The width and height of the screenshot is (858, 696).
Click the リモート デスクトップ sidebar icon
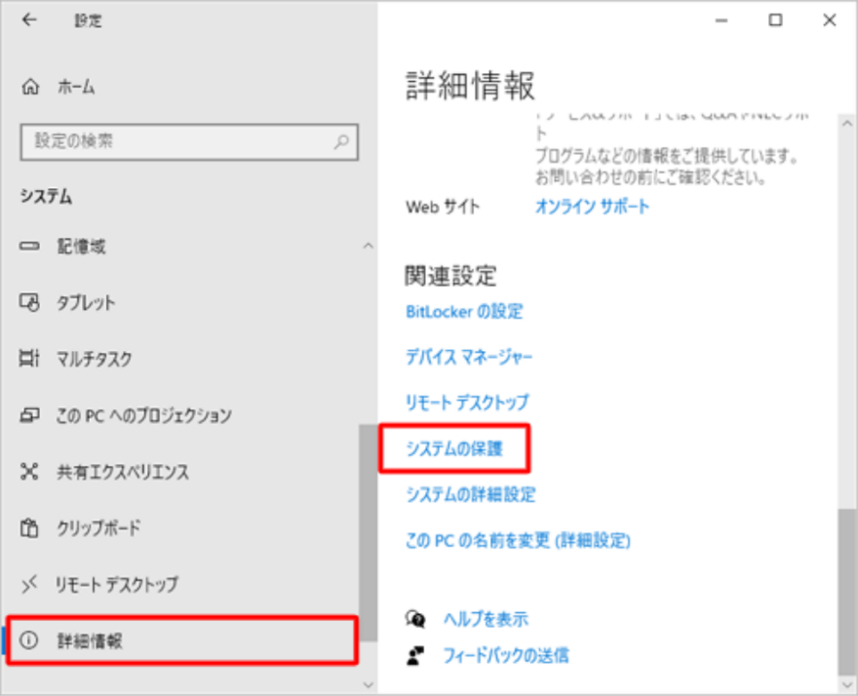pos(29,585)
